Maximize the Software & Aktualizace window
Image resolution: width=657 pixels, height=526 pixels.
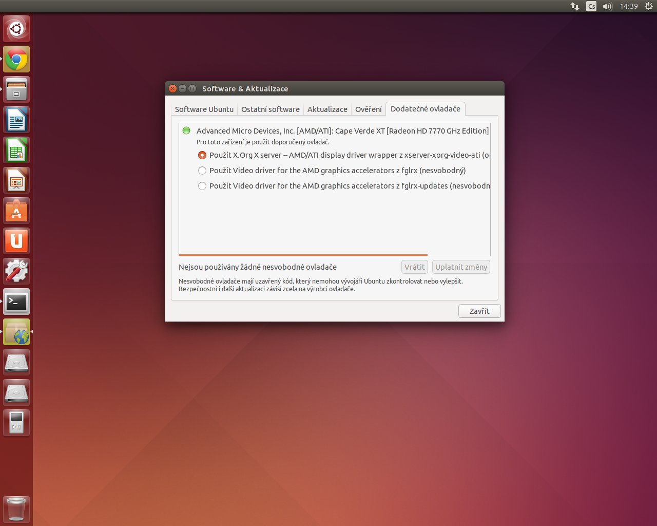[192, 88]
